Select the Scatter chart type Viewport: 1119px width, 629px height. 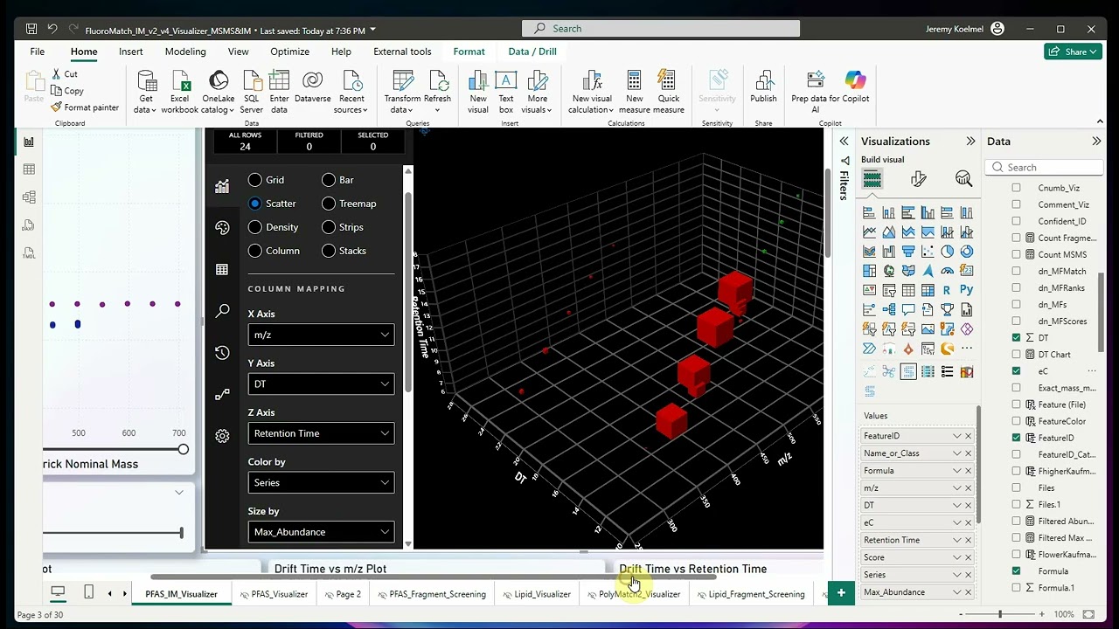coord(255,204)
